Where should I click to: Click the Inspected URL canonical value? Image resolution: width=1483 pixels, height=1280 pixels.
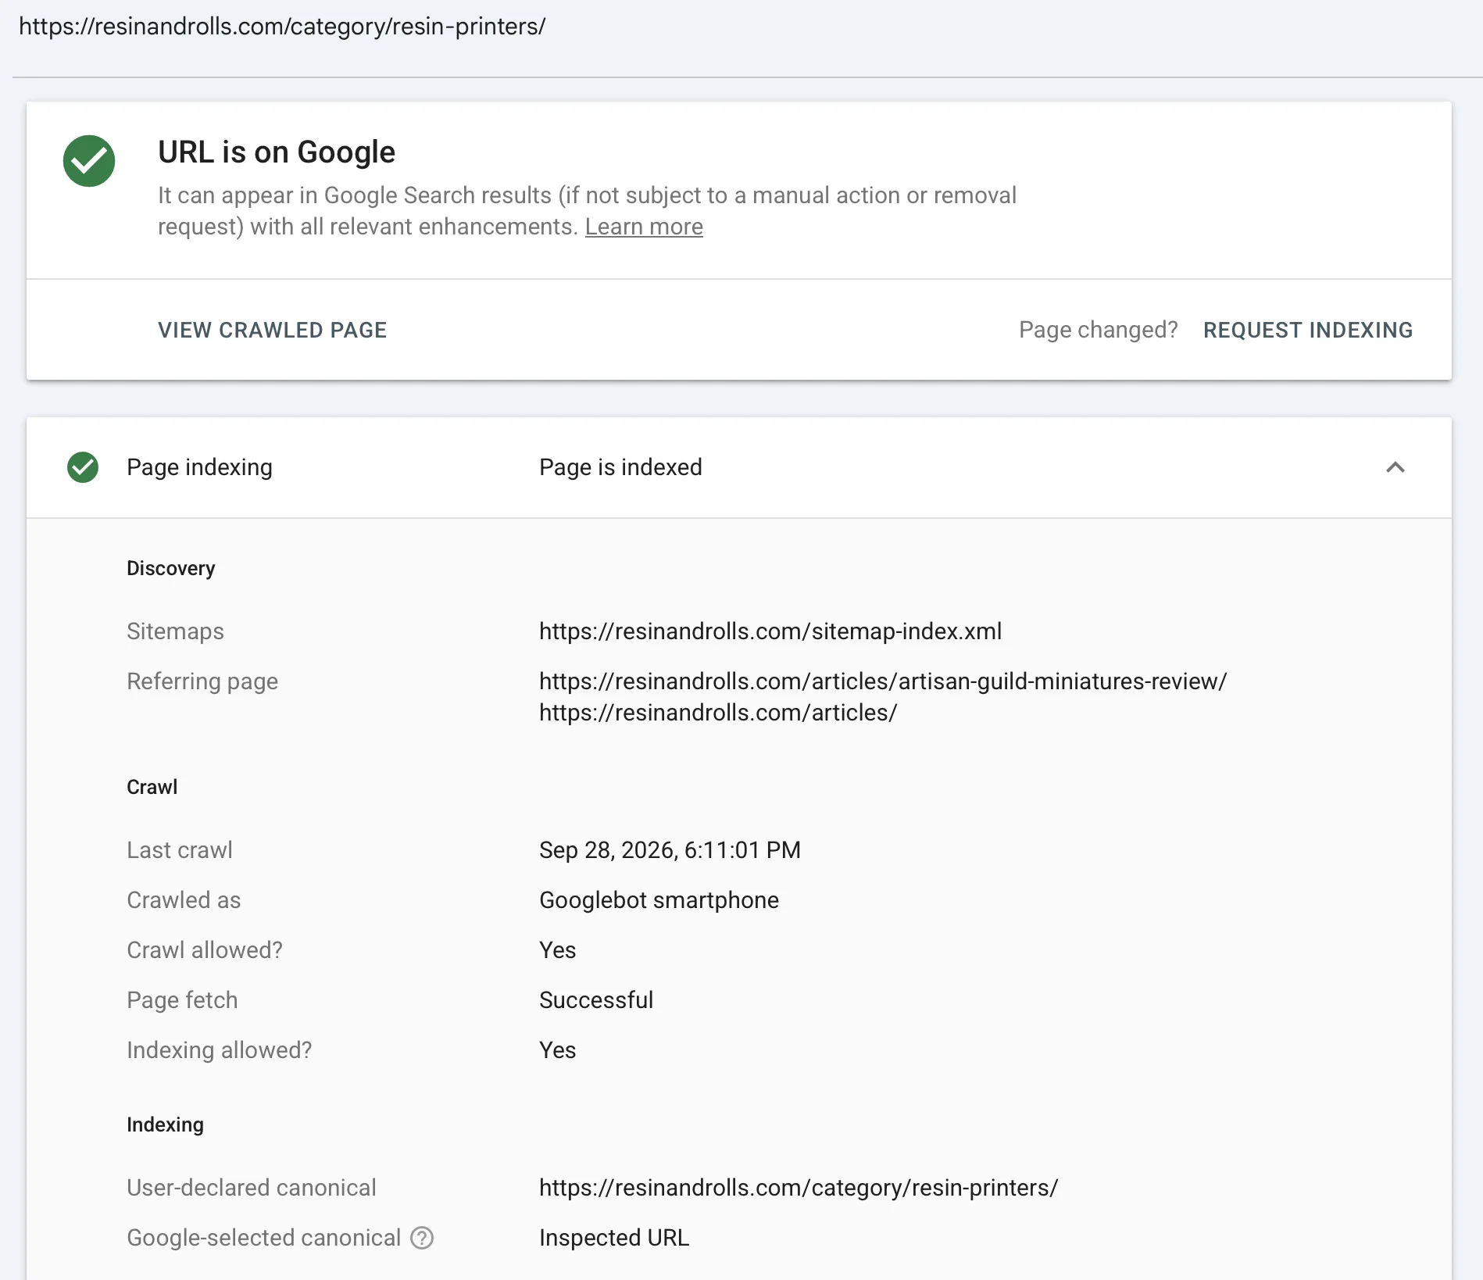614,1238
